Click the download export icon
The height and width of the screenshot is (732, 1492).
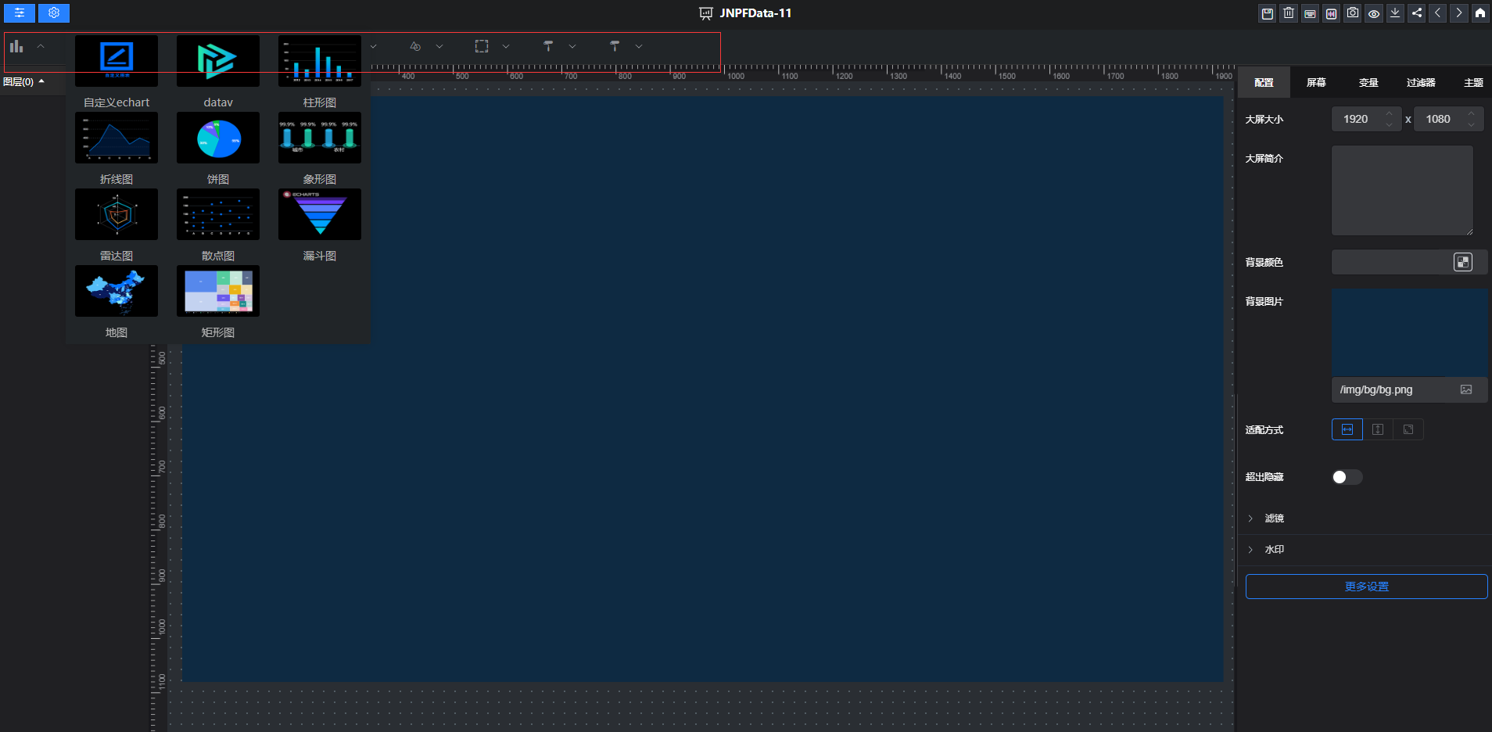(1395, 13)
